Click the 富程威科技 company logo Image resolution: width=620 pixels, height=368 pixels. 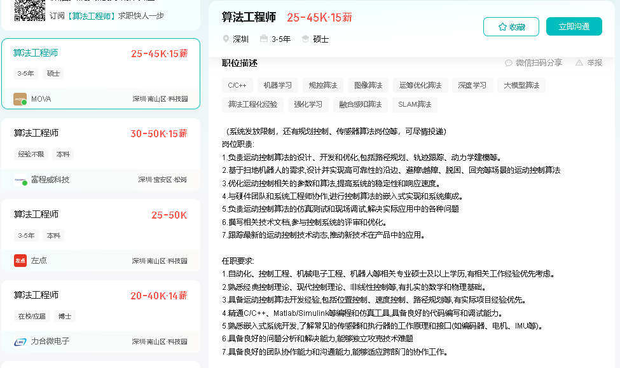pyautogui.click(x=20, y=179)
